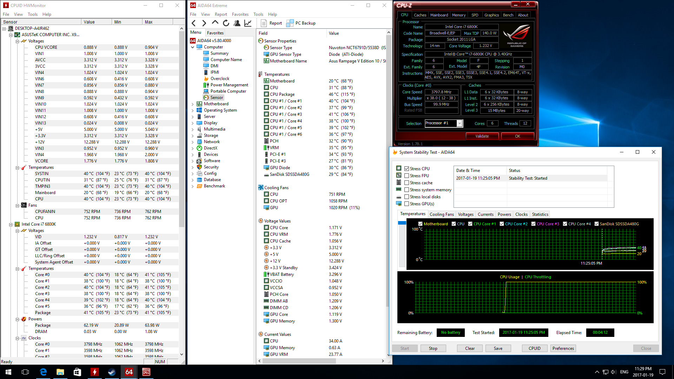Viewport: 674px width, 379px height.
Task: Open Cooling Fans tab in Stability Test
Action: pos(442,214)
